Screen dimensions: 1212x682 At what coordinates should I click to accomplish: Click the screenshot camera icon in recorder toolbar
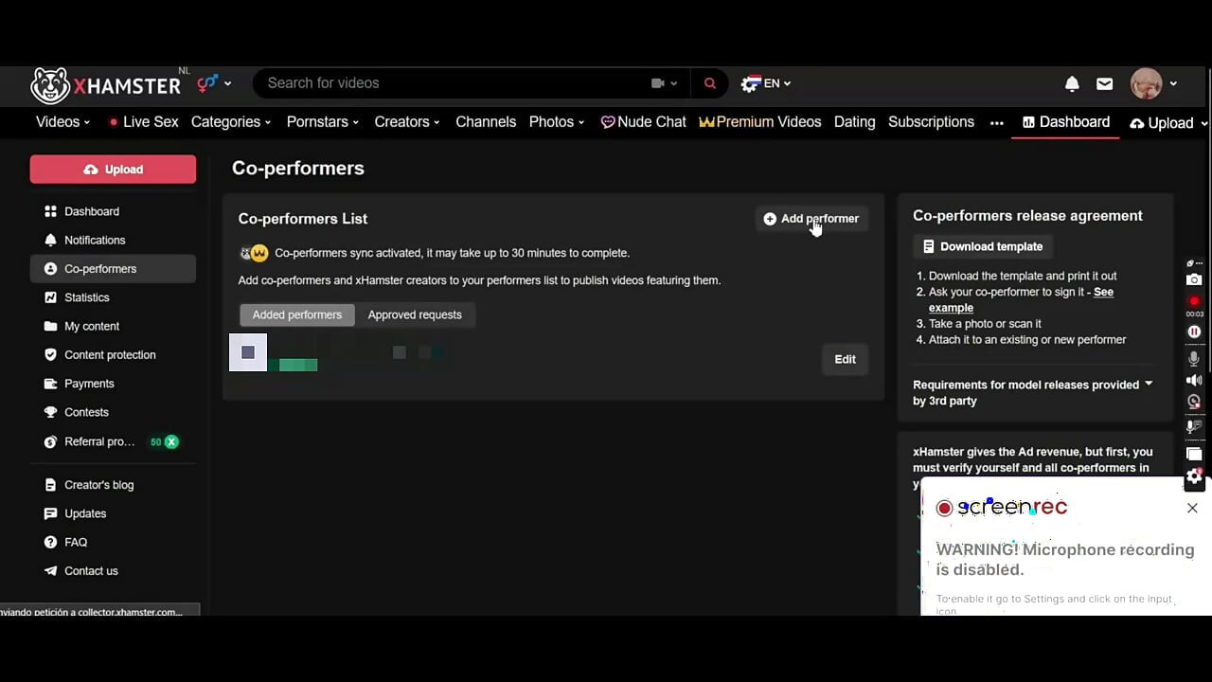1194,279
